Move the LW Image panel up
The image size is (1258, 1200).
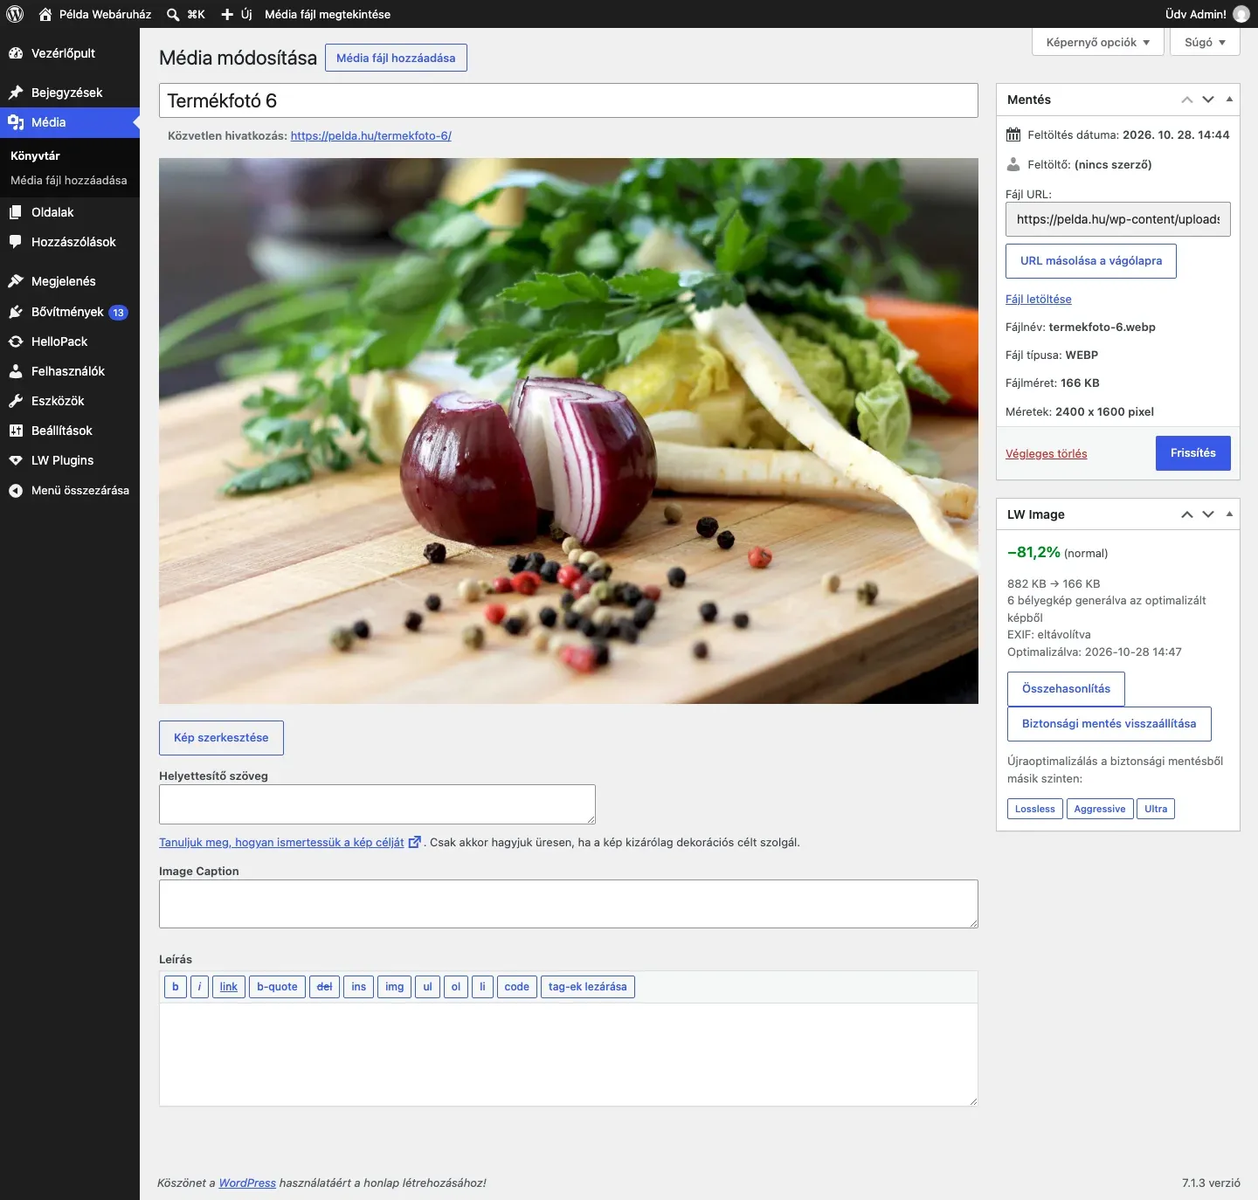pos(1187,514)
